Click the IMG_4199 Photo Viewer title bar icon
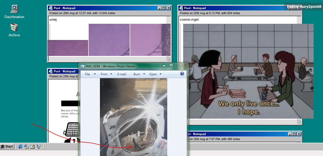Viewport: 323px width, 156px height. 82,66
